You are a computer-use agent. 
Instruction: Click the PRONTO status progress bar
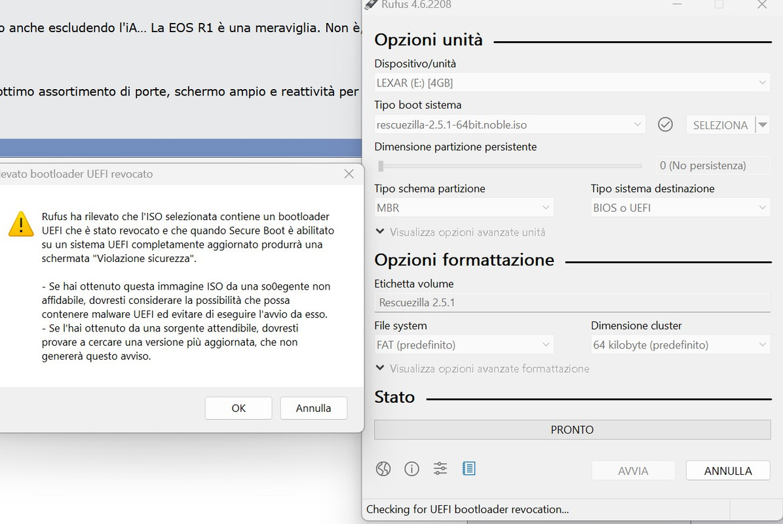click(x=572, y=430)
